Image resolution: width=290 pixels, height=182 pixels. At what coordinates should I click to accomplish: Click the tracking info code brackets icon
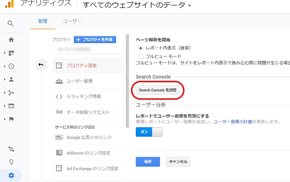click(59, 97)
